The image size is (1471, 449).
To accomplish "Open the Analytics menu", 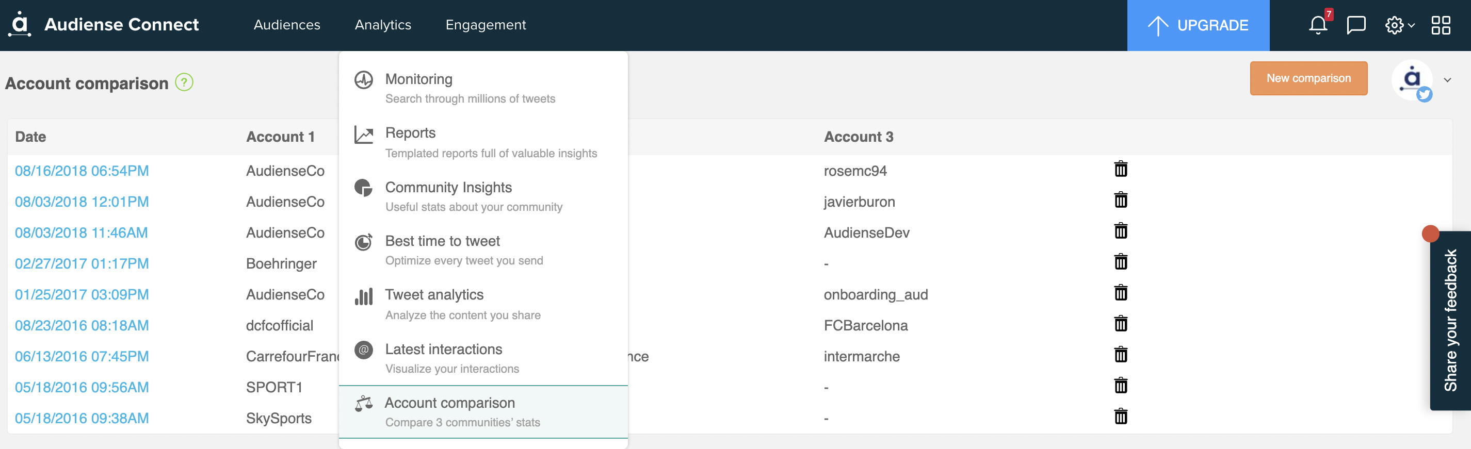I will point(383,25).
